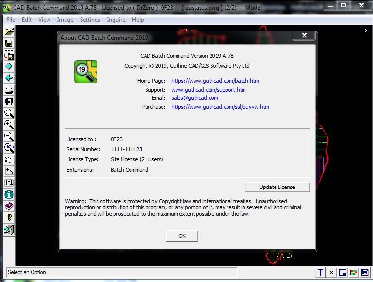Click the 19 magnifier application logo
Image resolution: width=373 pixels, height=282 pixels.
click(x=86, y=72)
